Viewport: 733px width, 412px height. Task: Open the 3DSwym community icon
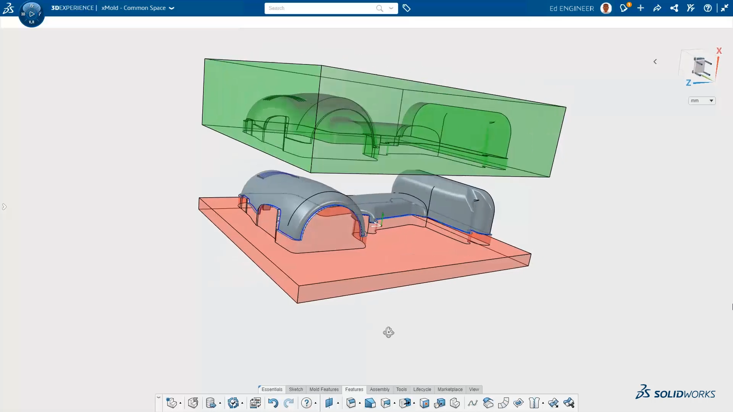click(691, 8)
